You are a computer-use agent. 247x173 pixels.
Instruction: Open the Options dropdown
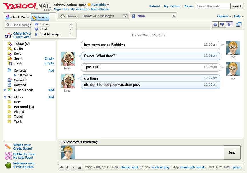pos(222,16)
